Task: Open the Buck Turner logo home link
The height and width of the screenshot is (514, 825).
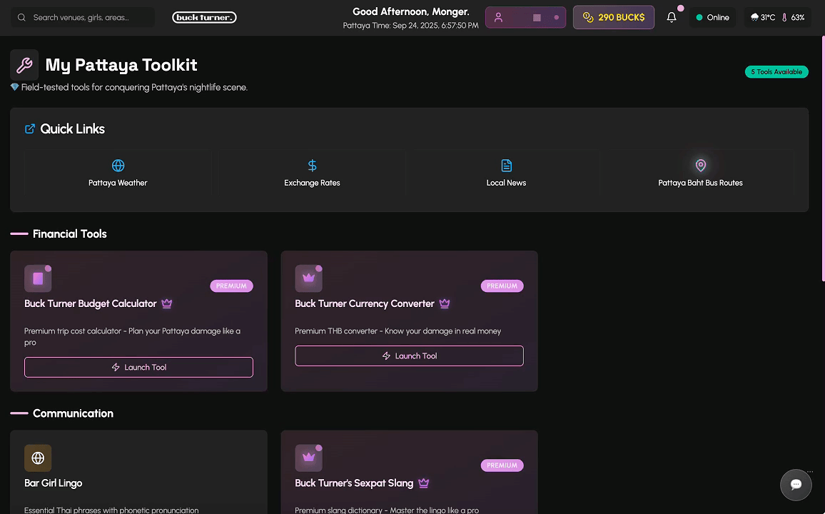Action: tap(204, 17)
